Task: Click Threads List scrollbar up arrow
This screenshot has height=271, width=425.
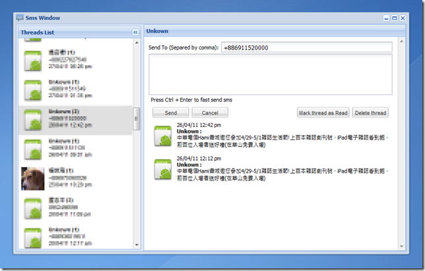Action: click(137, 42)
